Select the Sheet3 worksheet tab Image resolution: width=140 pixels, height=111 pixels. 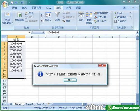point(40,104)
